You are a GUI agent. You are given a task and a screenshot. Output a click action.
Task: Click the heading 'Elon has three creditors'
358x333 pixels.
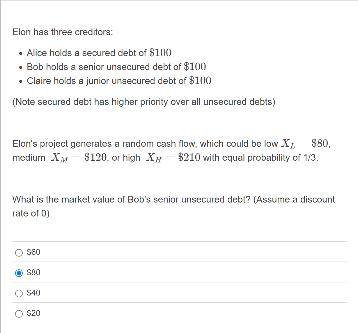point(62,32)
